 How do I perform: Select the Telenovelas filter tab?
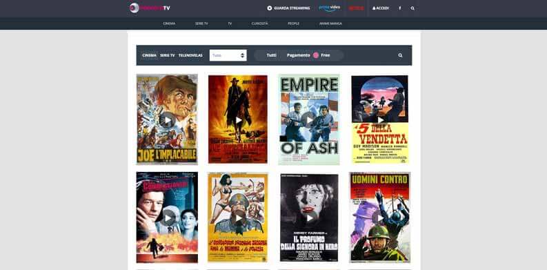coord(190,55)
